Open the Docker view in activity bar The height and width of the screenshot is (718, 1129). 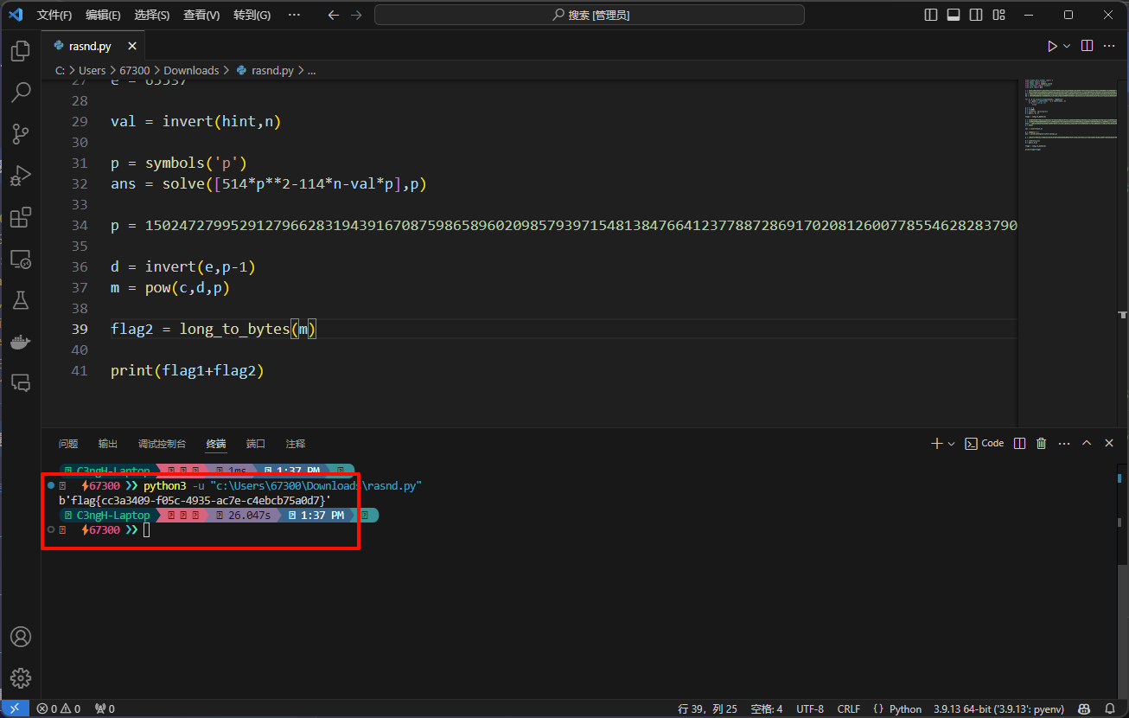point(21,342)
